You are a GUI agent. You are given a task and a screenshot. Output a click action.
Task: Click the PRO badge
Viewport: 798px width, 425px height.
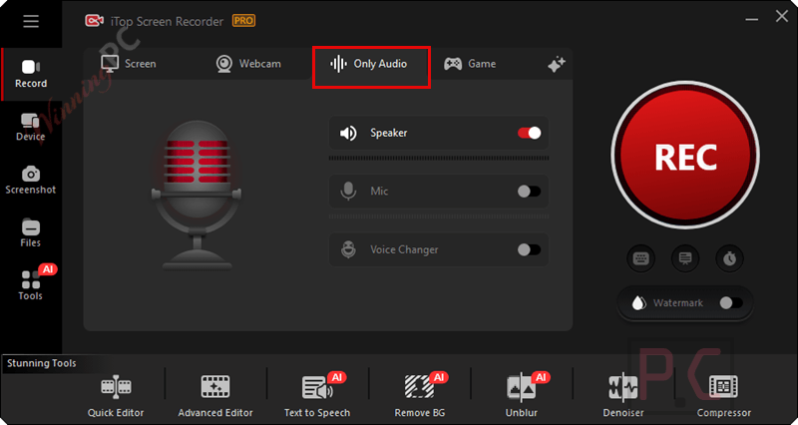coord(243,21)
